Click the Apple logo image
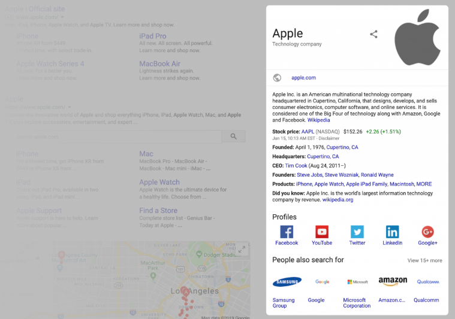Viewport: 455px width, 319px height. pos(418,37)
